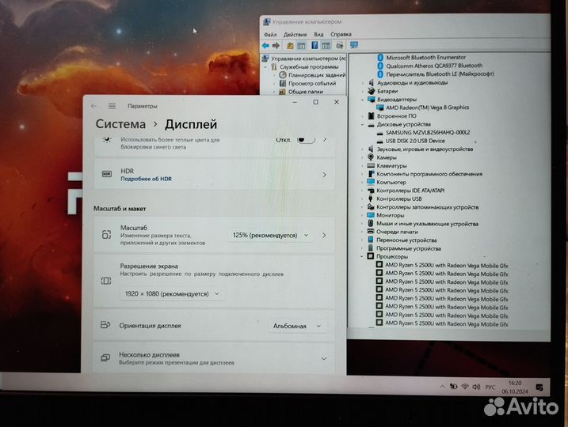
Task: Collapse the Видеоадаптеры node
Action: pos(363,100)
